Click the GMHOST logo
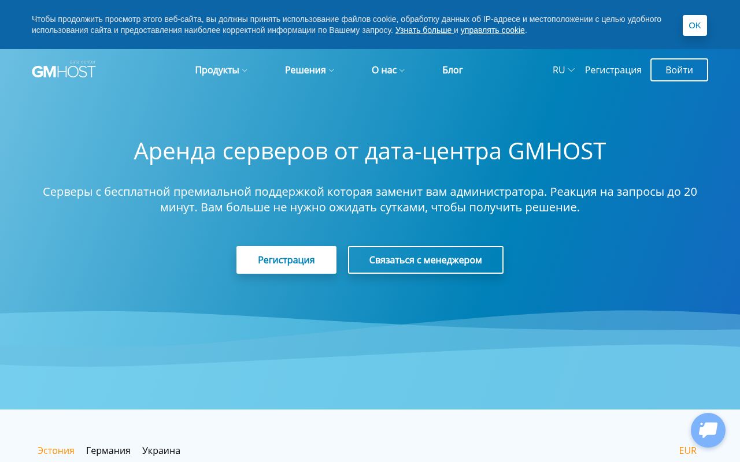740x462 pixels. pyautogui.click(x=64, y=69)
